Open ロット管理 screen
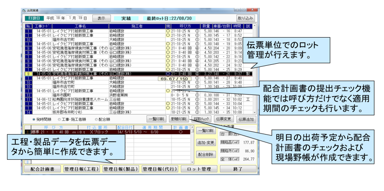This screenshot has height=191, width=384. click(199, 169)
